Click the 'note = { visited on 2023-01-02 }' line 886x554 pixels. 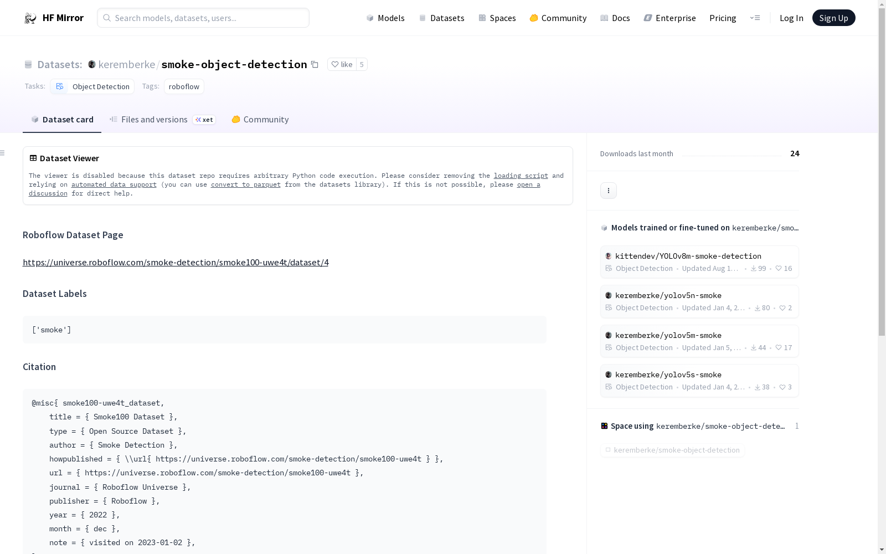click(x=122, y=542)
